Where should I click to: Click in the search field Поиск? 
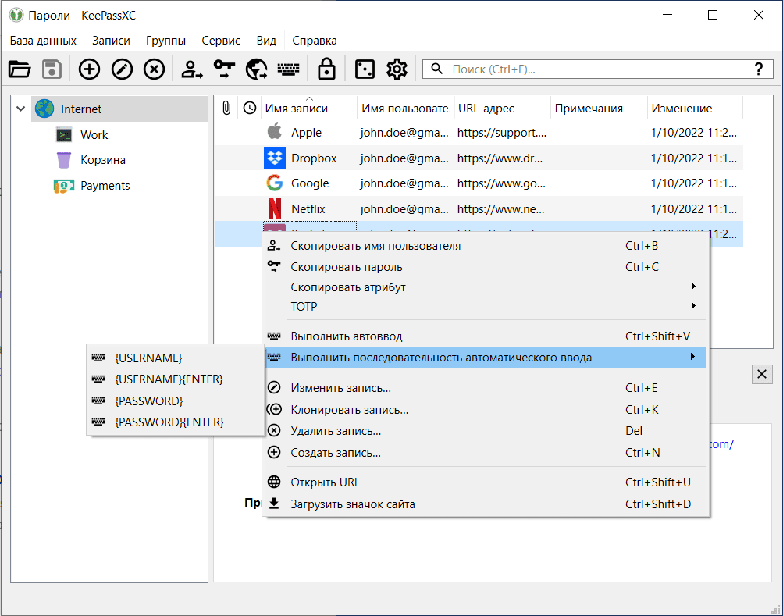593,69
